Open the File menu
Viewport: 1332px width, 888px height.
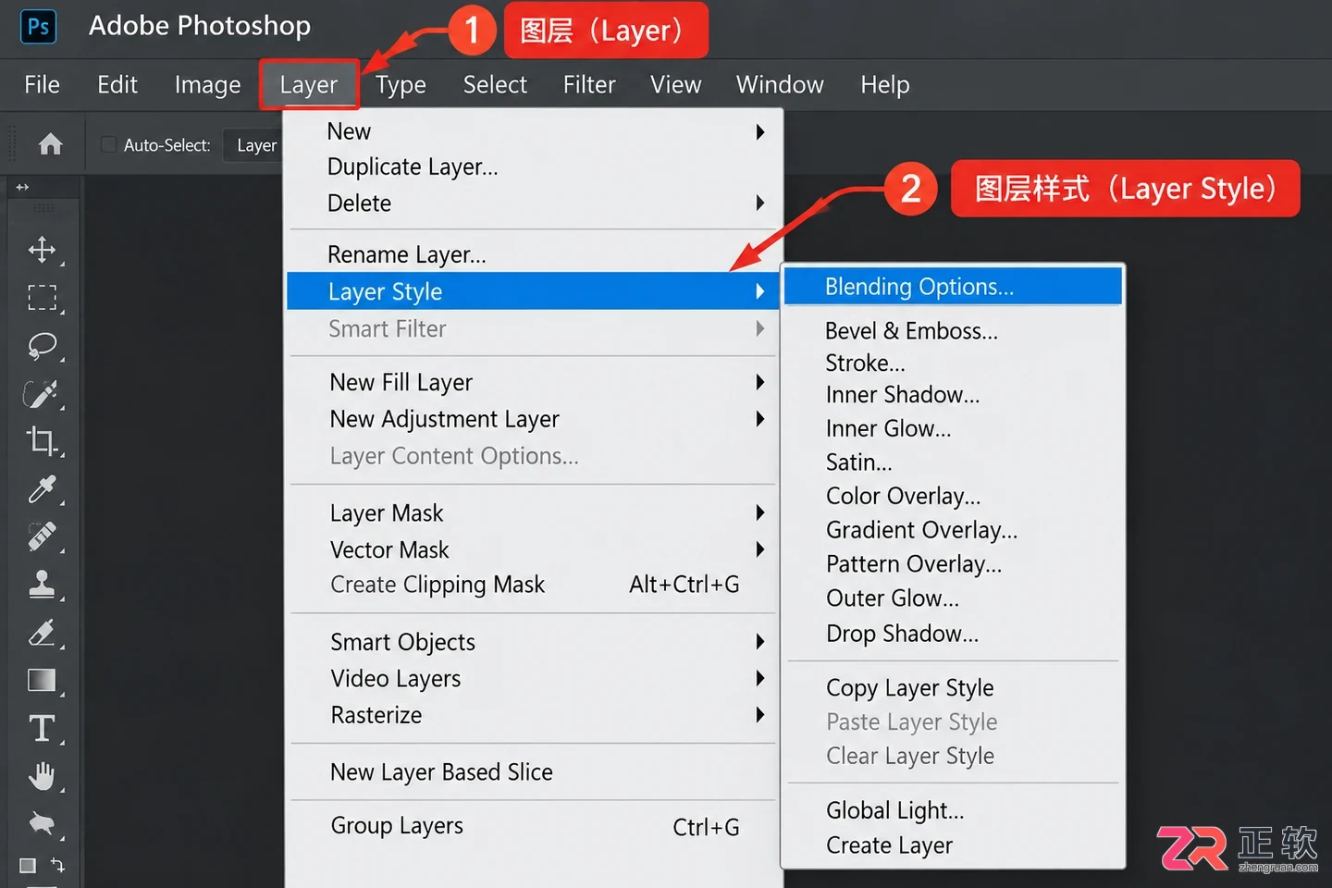(42, 85)
